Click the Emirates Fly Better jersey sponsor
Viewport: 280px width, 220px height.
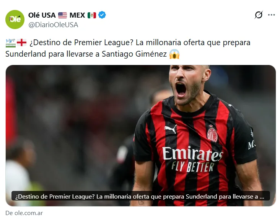pyautogui.click(x=192, y=159)
